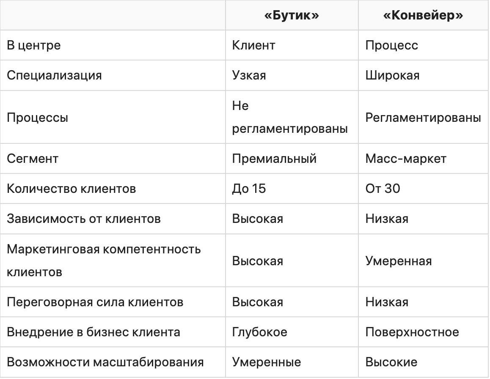490x379 pixels.
Task: Select the "Не регламентированы" cell
Action: coord(290,117)
